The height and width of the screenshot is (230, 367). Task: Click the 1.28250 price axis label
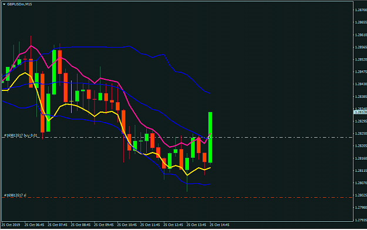click(x=361, y=133)
